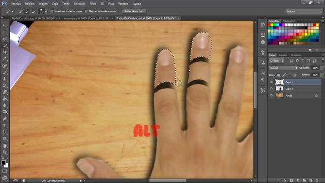Click the background color swatch

6,166
